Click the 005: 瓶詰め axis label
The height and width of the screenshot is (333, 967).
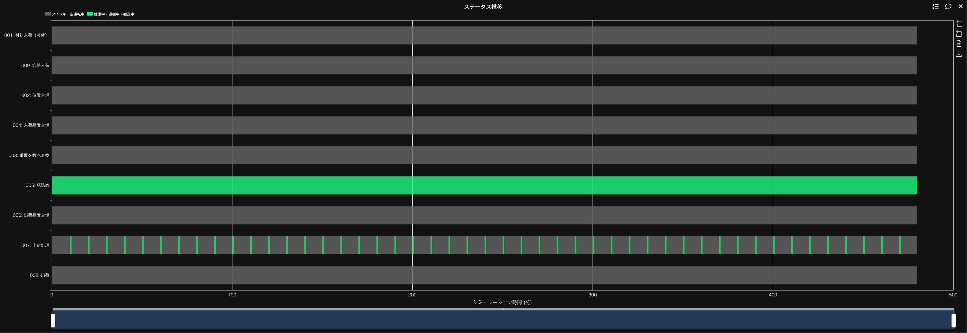click(37, 185)
